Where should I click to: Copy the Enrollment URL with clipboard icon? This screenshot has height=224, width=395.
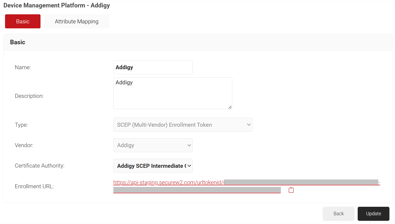(291, 190)
